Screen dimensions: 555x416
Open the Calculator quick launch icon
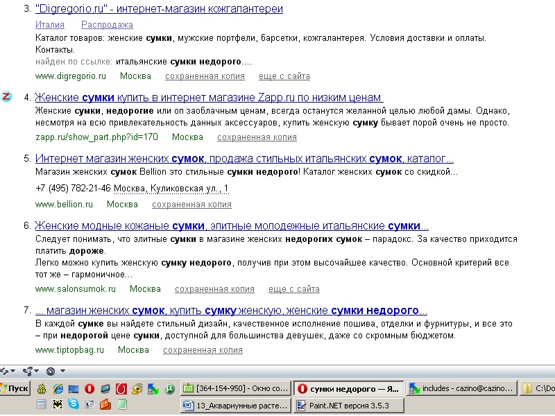pyautogui.click(x=42, y=404)
